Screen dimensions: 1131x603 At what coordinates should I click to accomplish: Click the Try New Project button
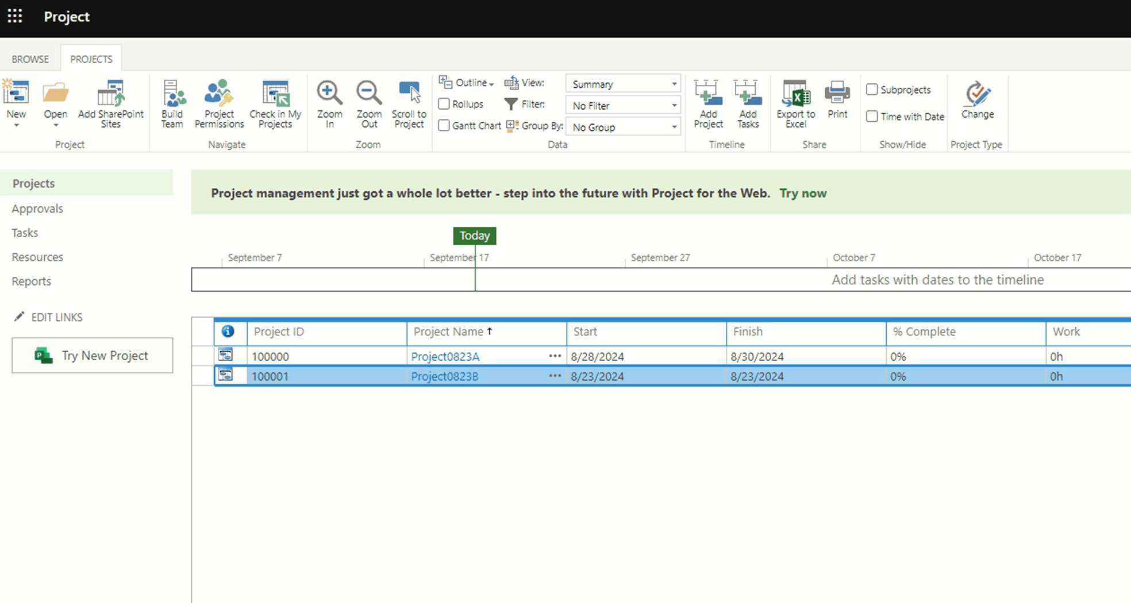pyautogui.click(x=92, y=355)
